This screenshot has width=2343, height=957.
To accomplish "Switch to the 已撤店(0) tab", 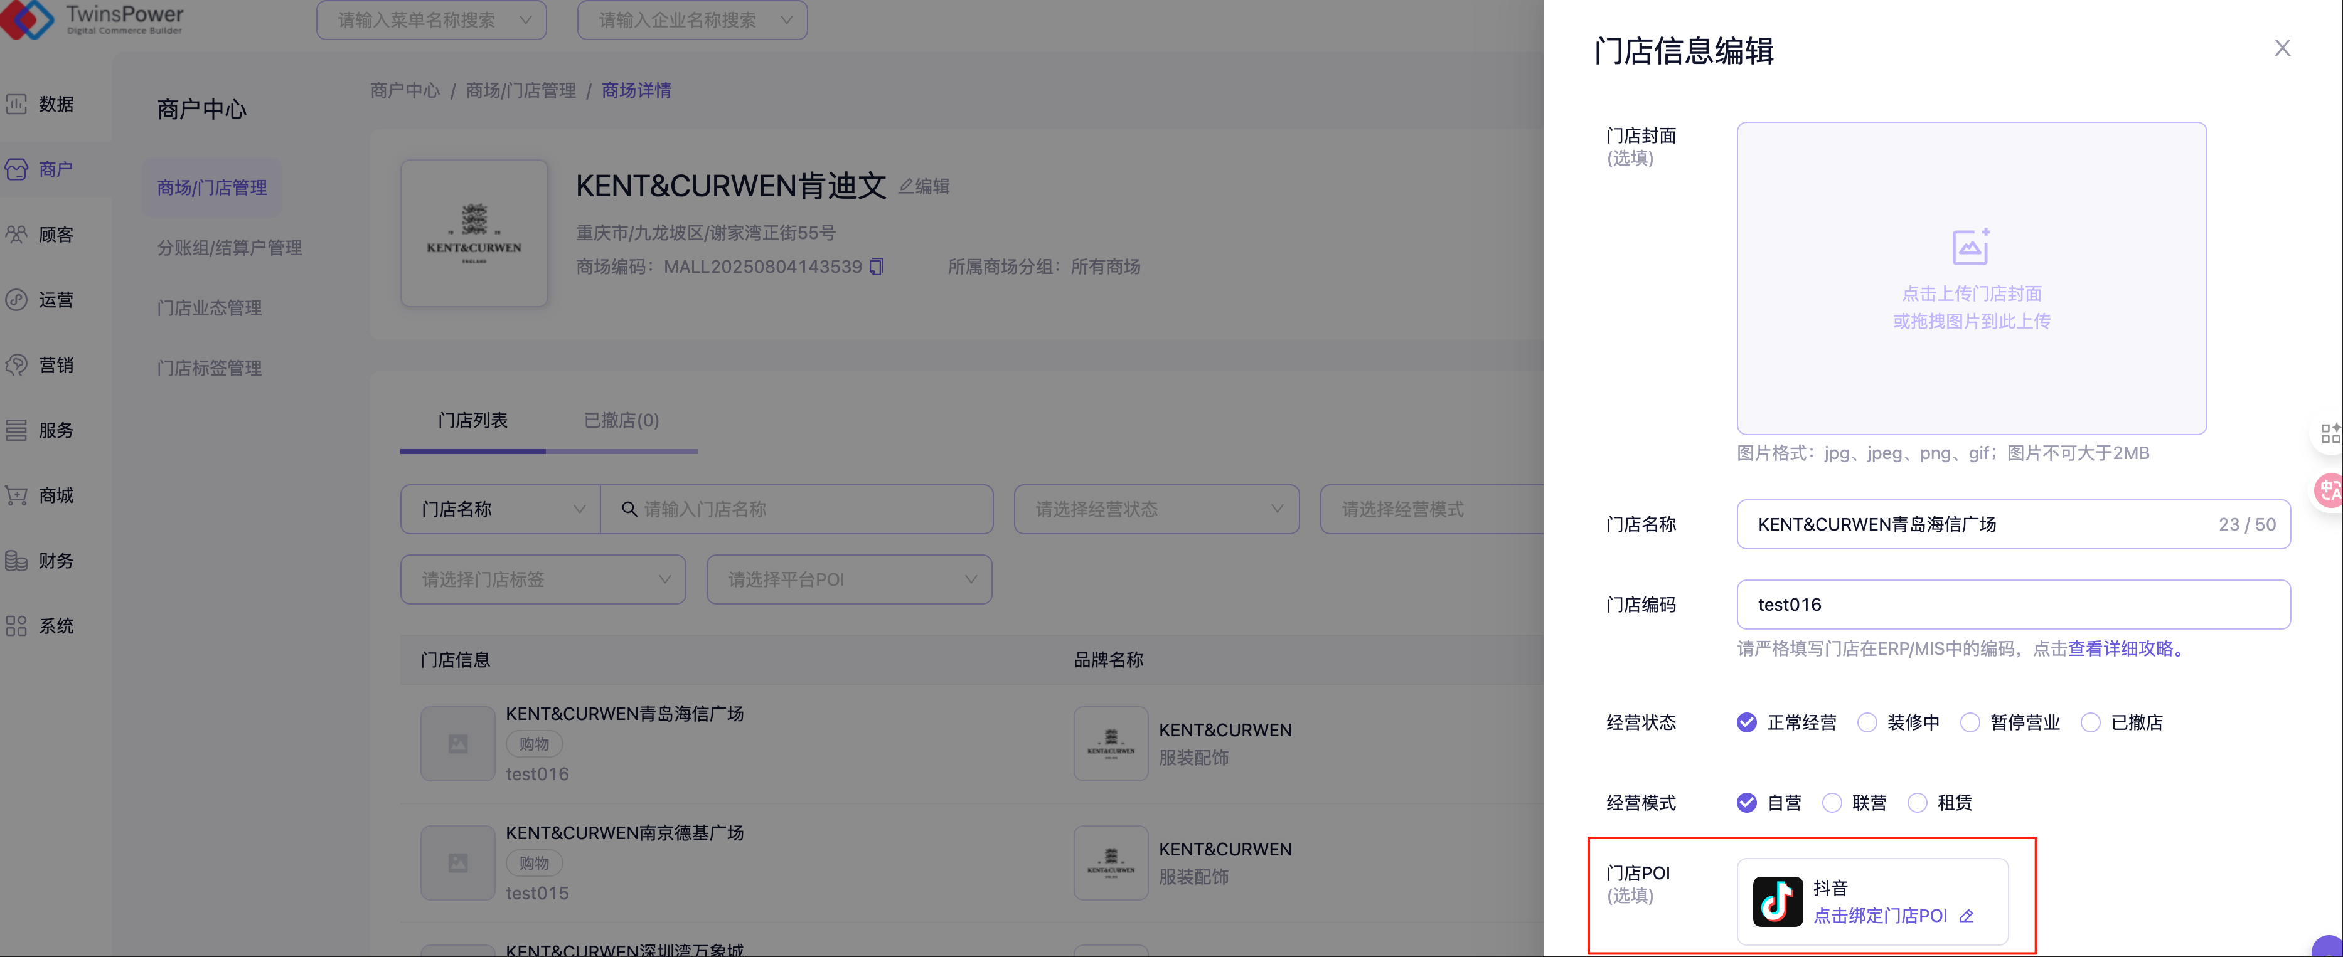I will click(x=621, y=420).
